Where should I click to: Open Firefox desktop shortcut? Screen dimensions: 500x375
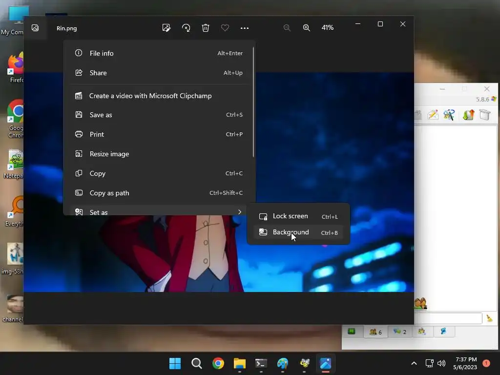pyautogui.click(x=15, y=67)
